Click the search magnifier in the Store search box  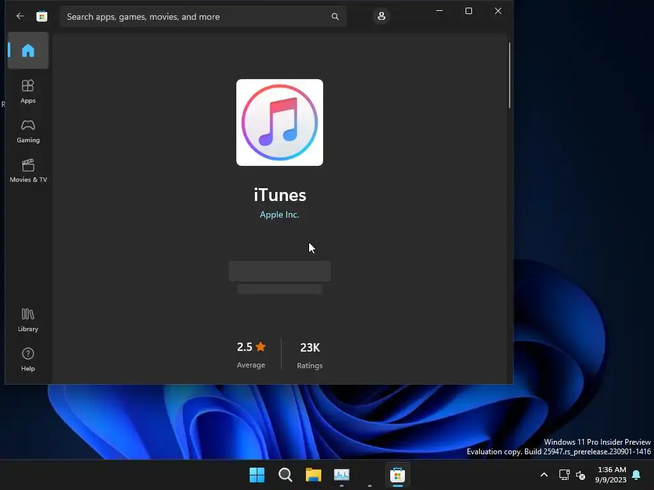click(335, 17)
